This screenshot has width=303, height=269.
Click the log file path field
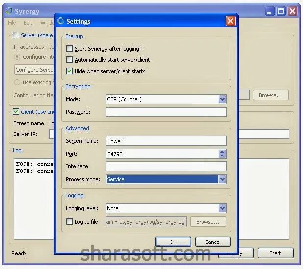click(146, 221)
